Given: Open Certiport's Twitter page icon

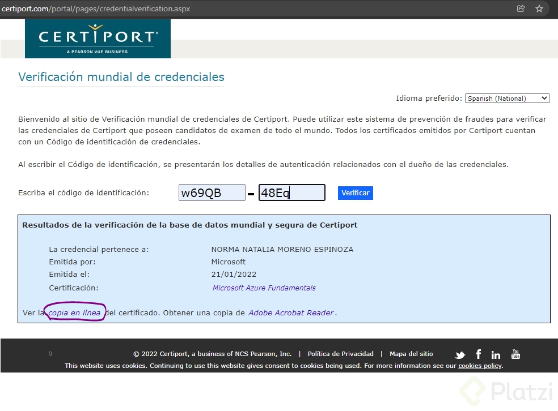Looking at the screenshot, I should tap(460, 354).
